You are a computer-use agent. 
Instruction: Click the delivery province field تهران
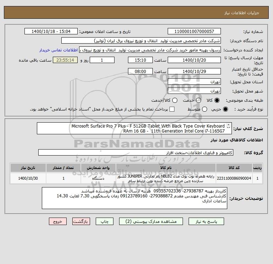point(194,82)
